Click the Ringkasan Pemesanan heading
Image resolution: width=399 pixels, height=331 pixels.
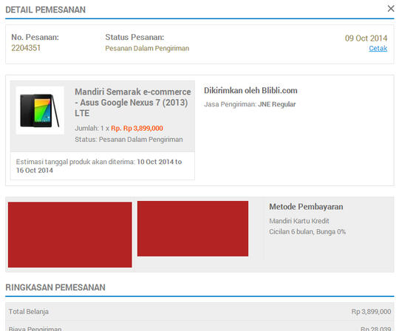[55, 287]
